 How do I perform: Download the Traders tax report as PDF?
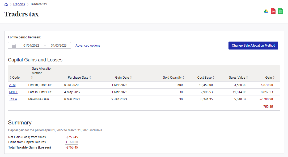pyautogui.click(x=273, y=11)
